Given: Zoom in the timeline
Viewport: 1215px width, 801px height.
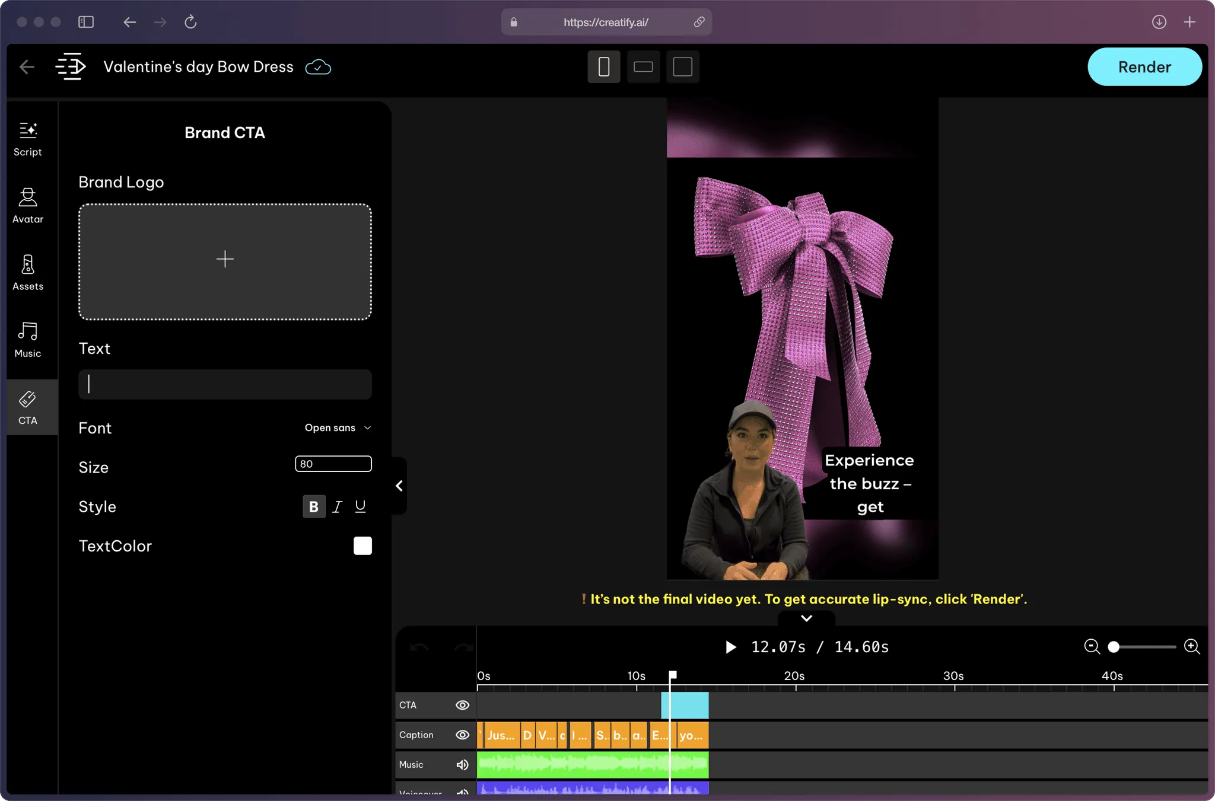Looking at the screenshot, I should point(1192,646).
